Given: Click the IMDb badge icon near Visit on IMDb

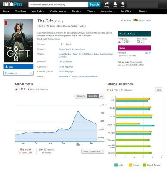Looking at the screenshot, I should (x=136, y=20).
